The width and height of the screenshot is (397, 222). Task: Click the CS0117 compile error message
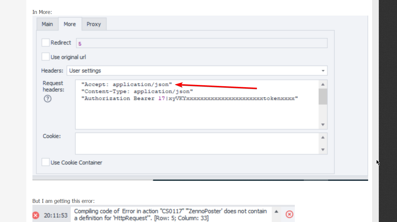[x=170, y=215]
